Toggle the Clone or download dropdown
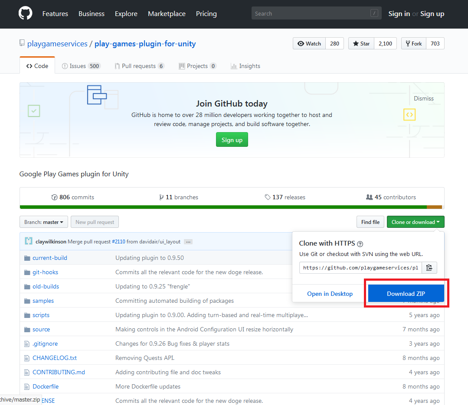The image size is (468, 405). (416, 222)
